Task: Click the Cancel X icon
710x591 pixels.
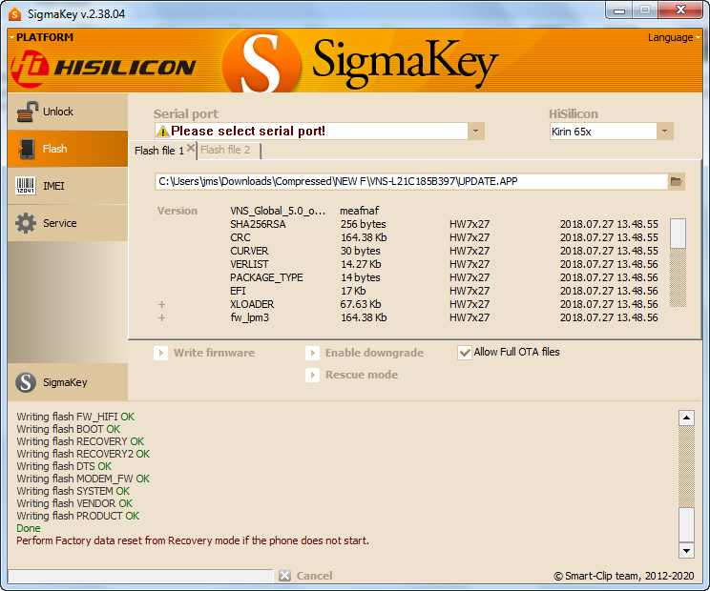Action: (284, 576)
